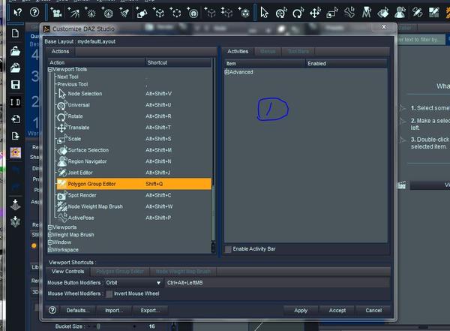Click the ID icon in left sidebar
The height and width of the screenshot is (331, 450).
[x=15, y=102]
